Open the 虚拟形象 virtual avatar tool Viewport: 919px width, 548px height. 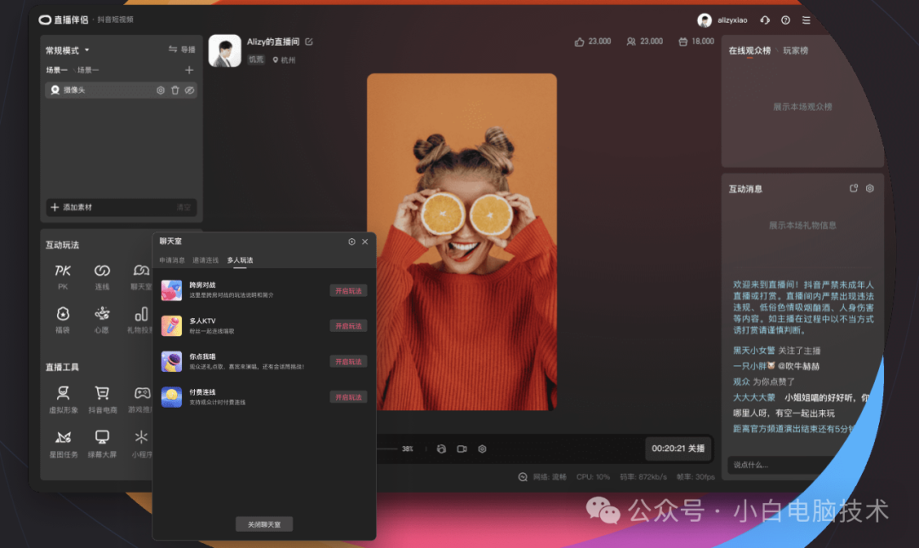coord(63,392)
